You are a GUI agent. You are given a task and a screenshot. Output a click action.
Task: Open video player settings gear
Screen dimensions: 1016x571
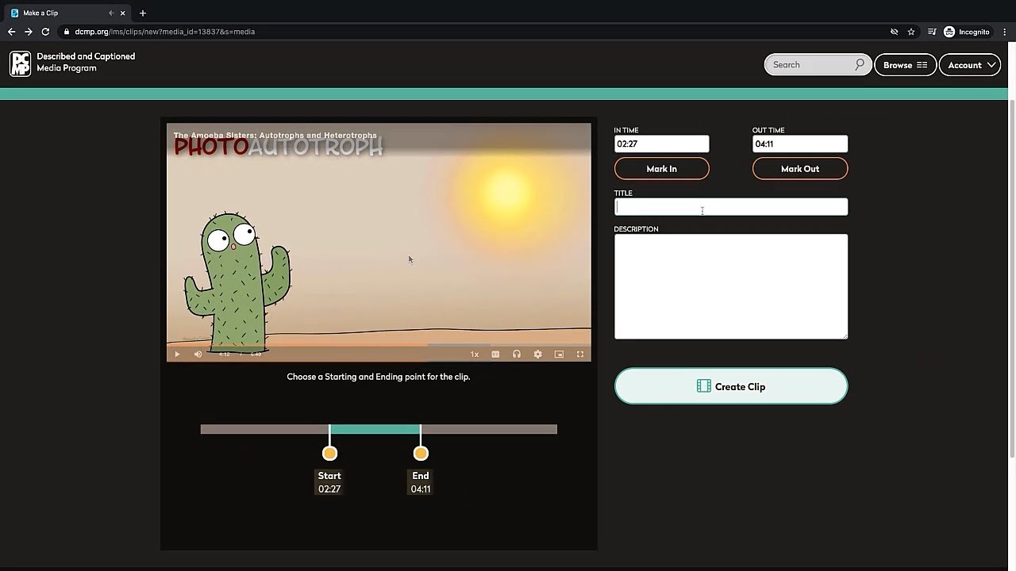coord(537,354)
